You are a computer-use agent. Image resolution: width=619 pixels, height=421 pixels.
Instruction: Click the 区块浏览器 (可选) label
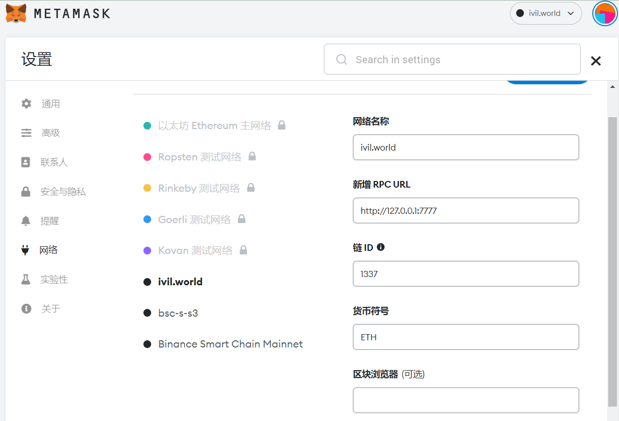[389, 374]
